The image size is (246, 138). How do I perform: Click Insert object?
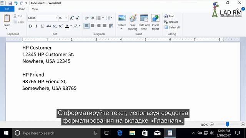pyautogui.click(x=155, y=22)
